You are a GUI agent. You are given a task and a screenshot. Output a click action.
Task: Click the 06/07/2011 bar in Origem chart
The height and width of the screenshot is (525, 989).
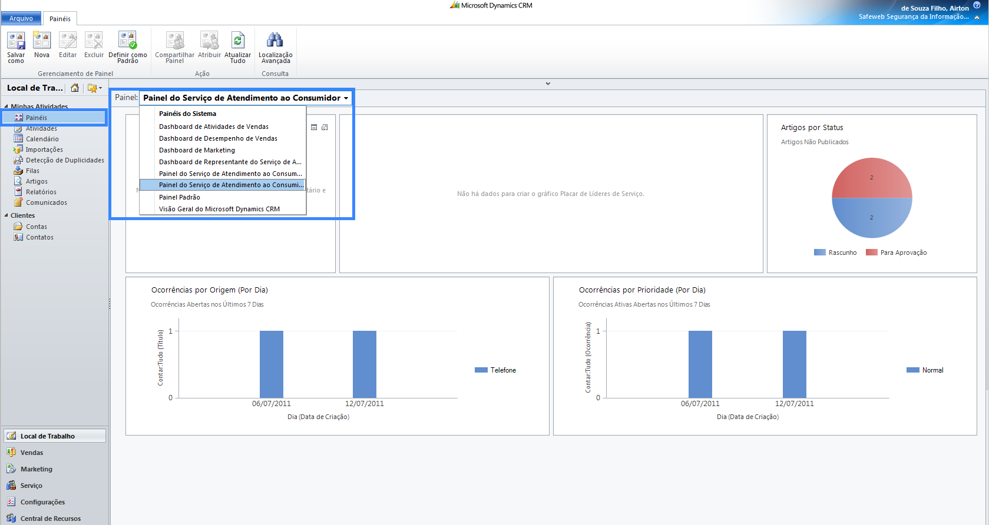272,364
